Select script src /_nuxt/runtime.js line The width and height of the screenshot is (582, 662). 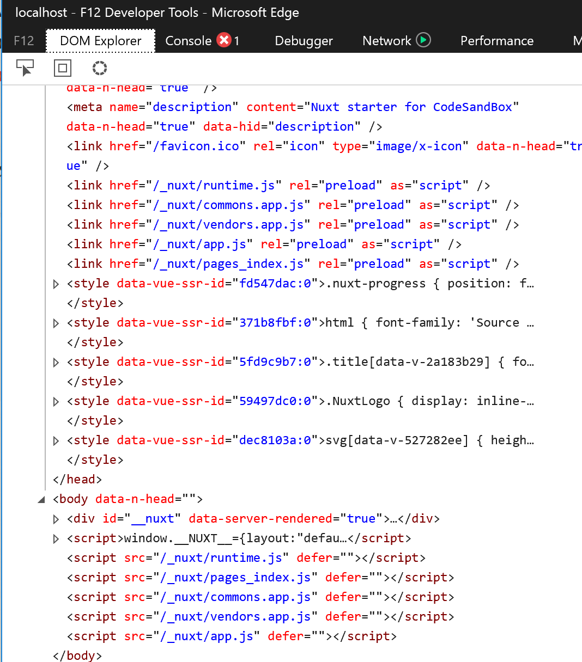pyautogui.click(x=246, y=557)
